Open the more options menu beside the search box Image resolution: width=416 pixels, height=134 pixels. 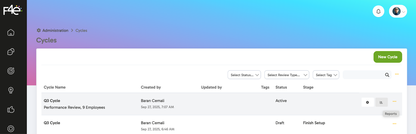coord(397,74)
